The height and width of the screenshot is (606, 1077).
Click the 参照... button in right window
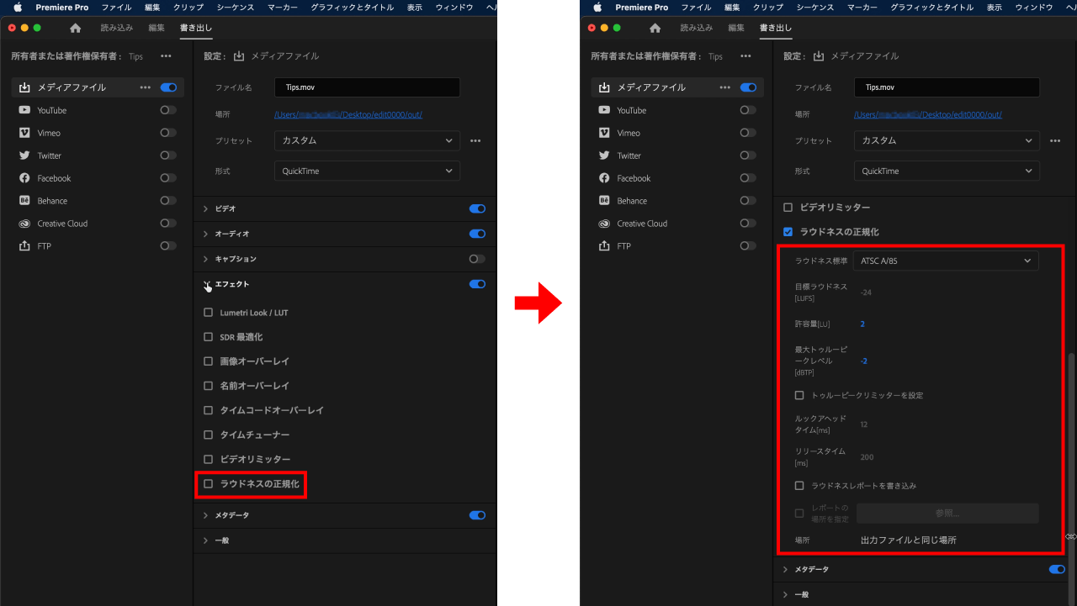pyautogui.click(x=947, y=513)
